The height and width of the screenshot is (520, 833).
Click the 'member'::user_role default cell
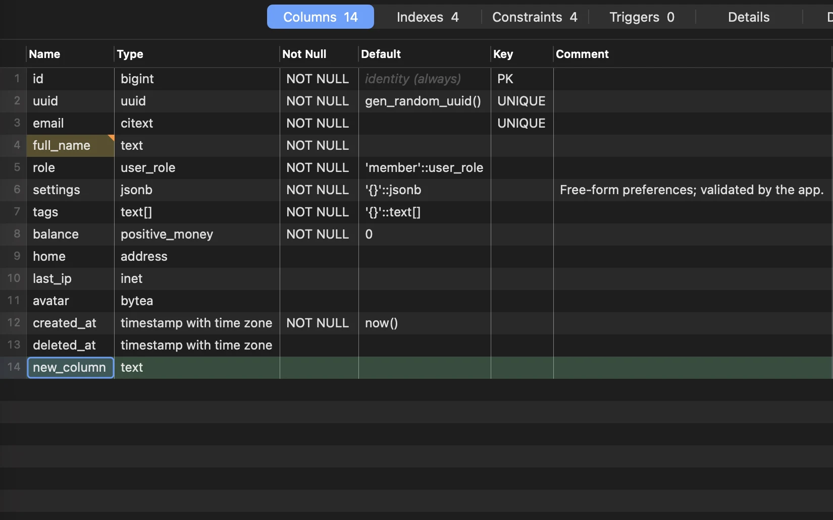[425, 167]
